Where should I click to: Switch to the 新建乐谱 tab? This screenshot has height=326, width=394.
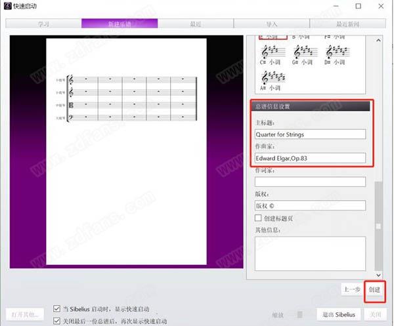(120, 24)
